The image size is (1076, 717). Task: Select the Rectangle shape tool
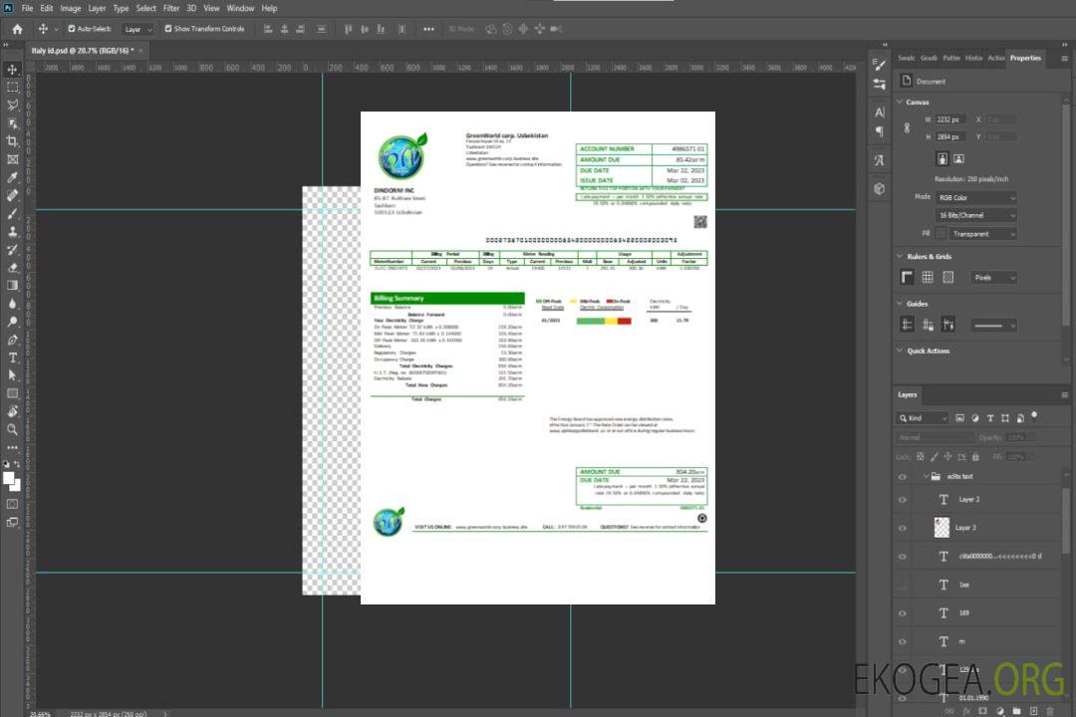pyautogui.click(x=12, y=393)
